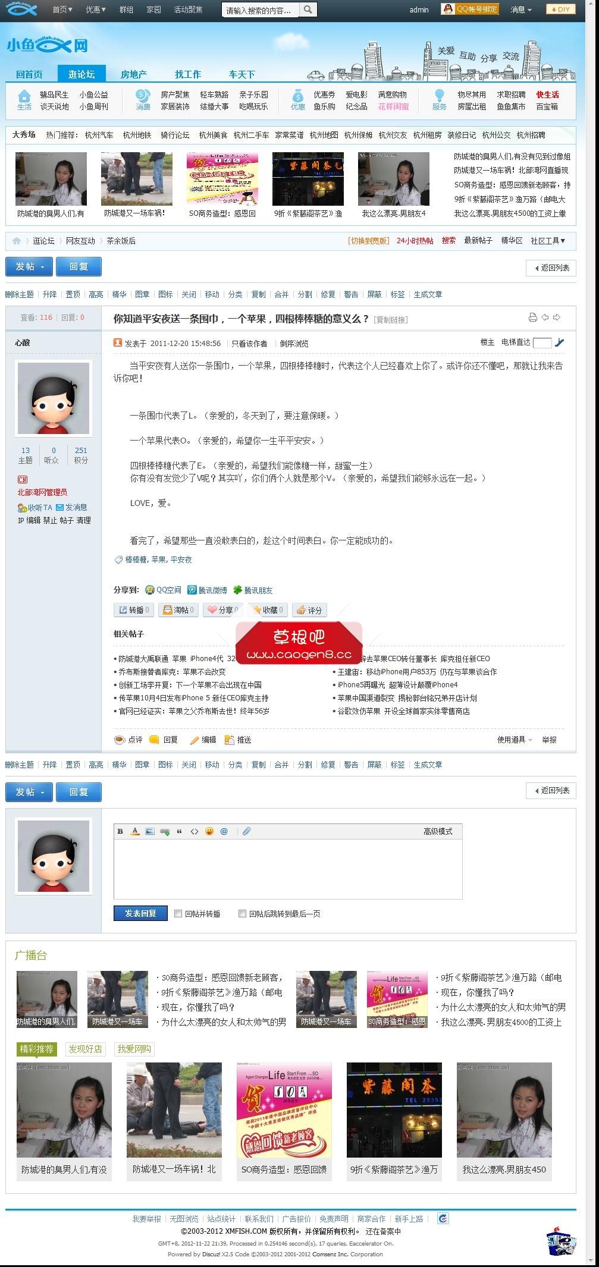Check the 回帖并转播 checkbox
Screen dimensions: 599x1267
pyautogui.click(x=178, y=913)
